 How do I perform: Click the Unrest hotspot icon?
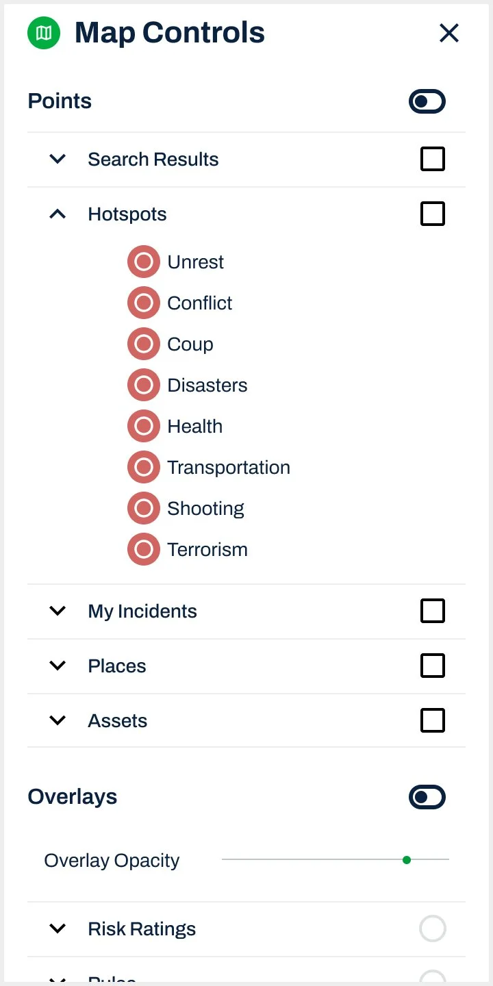(x=144, y=262)
